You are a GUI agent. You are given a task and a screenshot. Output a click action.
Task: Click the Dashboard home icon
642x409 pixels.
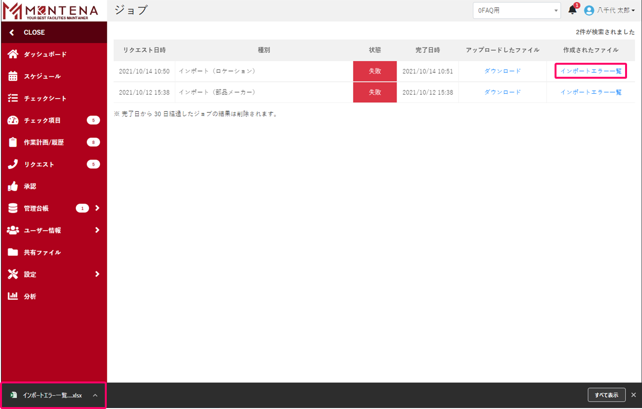pyautogui.click(x=13, y=54)
